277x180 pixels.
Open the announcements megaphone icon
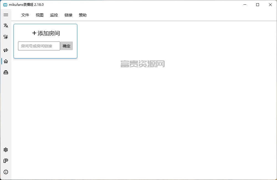6,50
